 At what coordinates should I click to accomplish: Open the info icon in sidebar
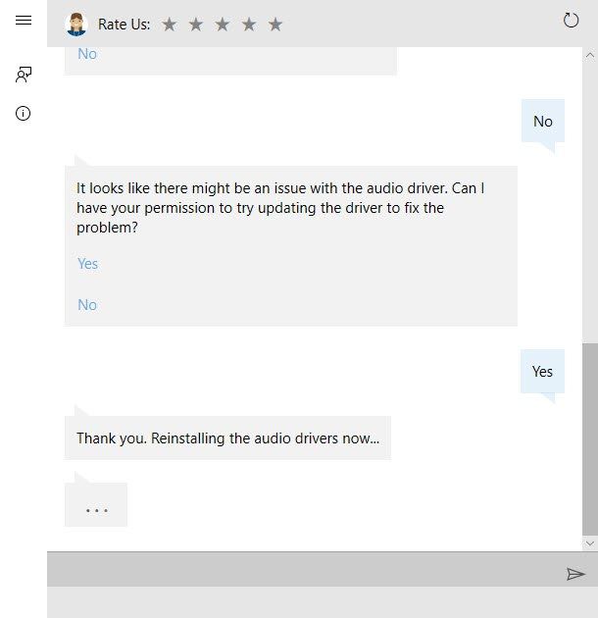click(23, 114)
